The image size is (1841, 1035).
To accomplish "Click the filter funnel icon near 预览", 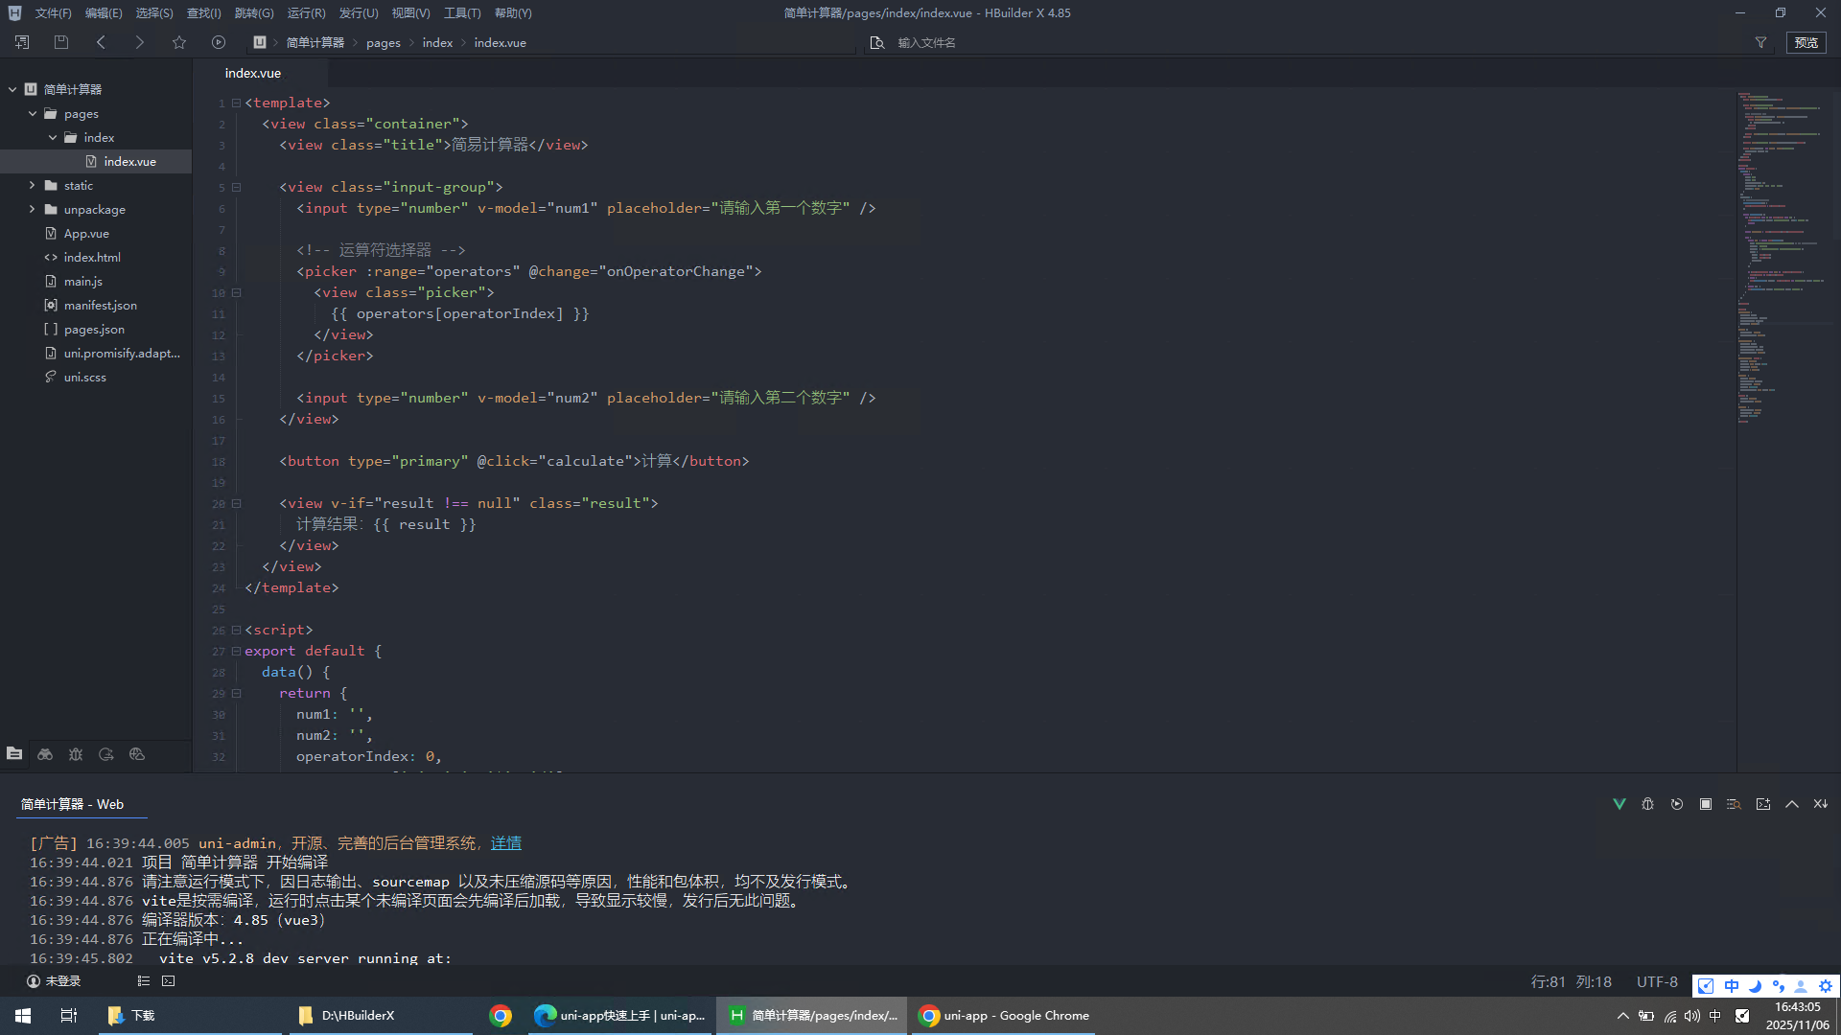I will 1760,42.
